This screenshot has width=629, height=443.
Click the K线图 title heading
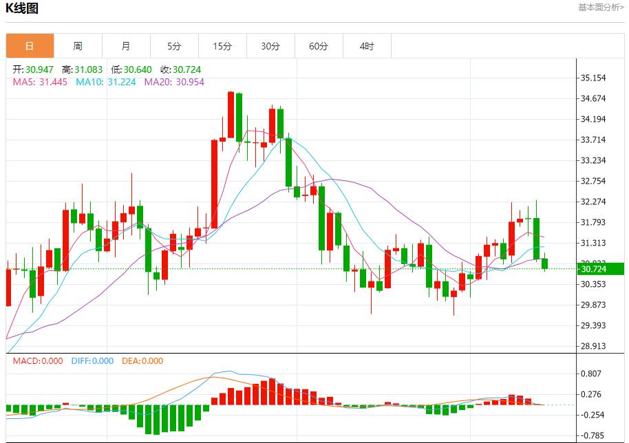[22, 9]
